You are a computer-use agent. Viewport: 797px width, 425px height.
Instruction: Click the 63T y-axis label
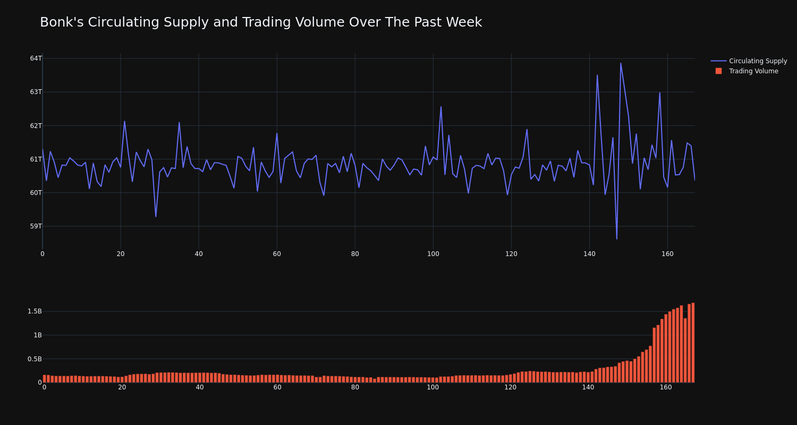[36, 92]
